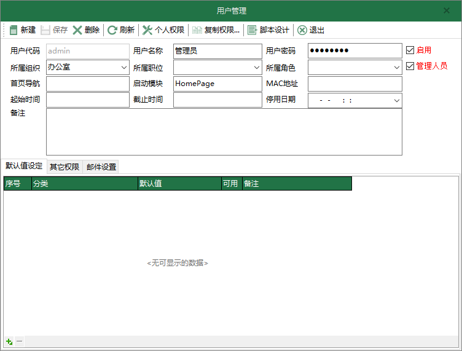Click the 用户密码 password field

354,50
